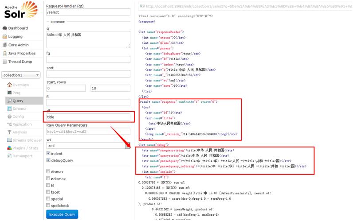Open the Analysis link
The width and height of the screenshot is (353, 221).
(20, 132)
